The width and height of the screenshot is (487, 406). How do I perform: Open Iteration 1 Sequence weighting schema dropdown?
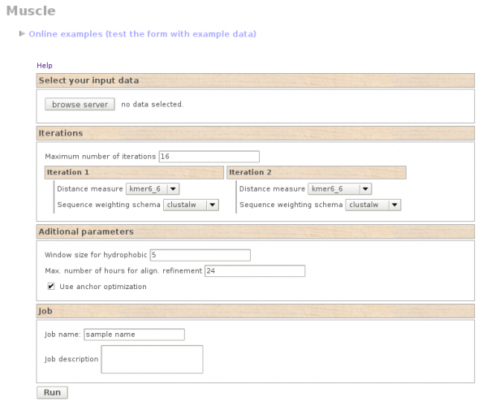point(191,205)
